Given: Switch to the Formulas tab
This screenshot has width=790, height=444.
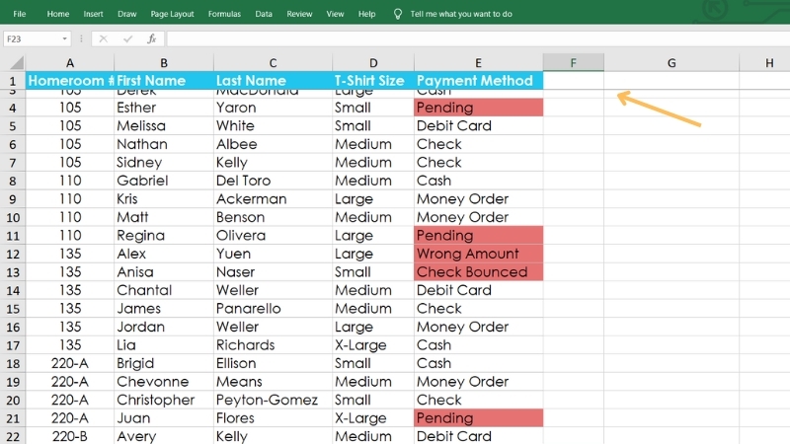Looking at the screenshot, I should tap(224, 14).
